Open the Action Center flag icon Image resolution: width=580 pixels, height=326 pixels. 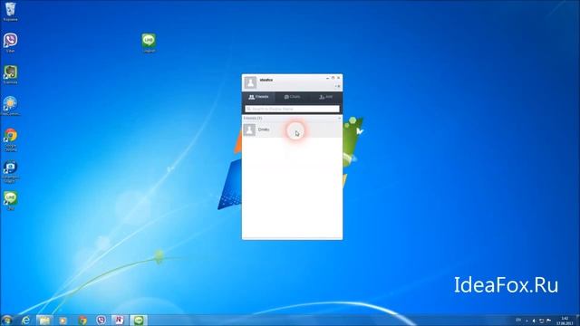[548, 321]
